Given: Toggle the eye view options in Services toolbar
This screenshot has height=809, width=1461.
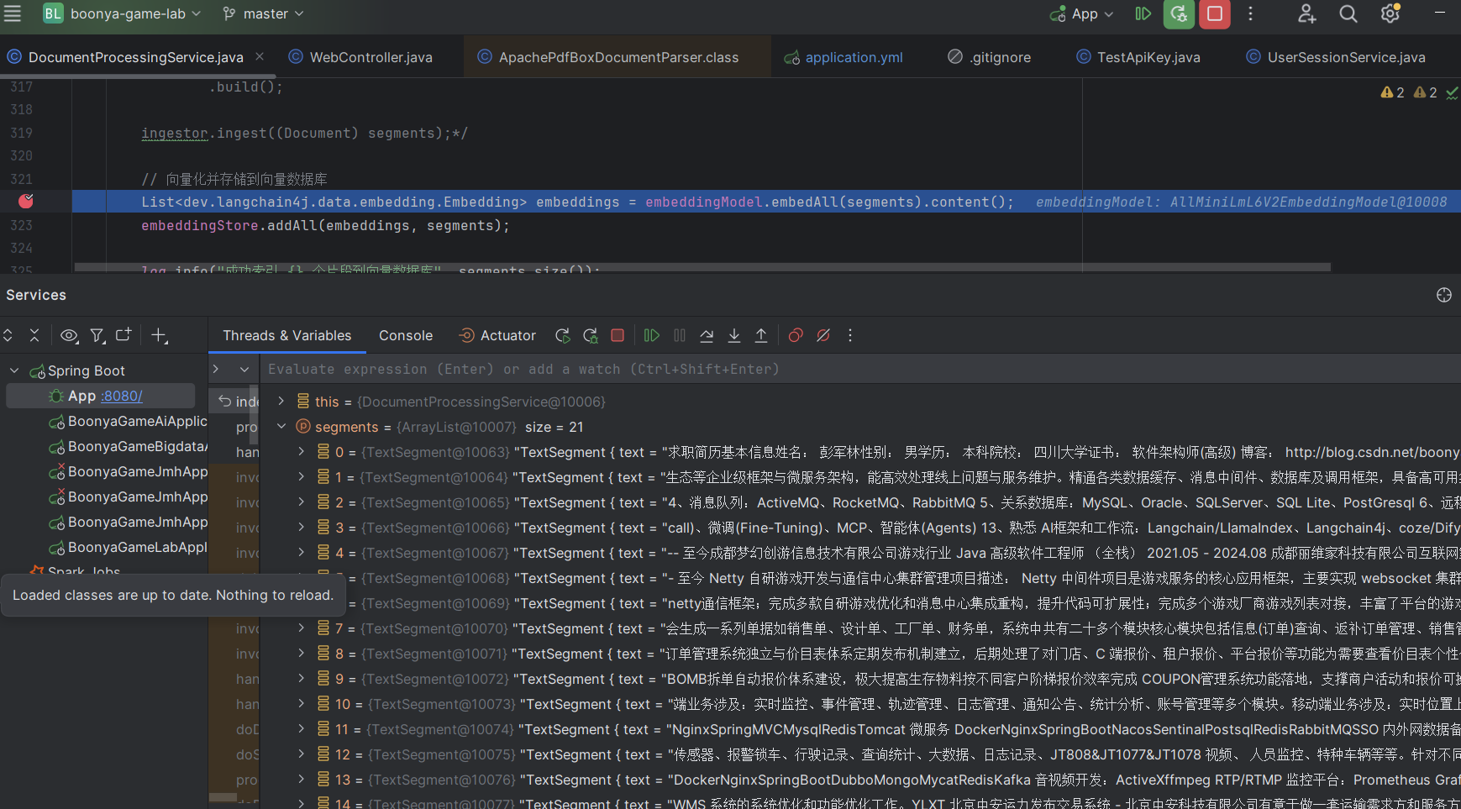Looking at the screenshot, I should (x=69, y=335).
